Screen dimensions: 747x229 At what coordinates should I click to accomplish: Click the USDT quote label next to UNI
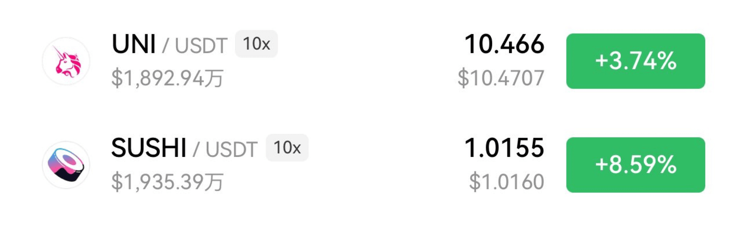click(201, 46)
